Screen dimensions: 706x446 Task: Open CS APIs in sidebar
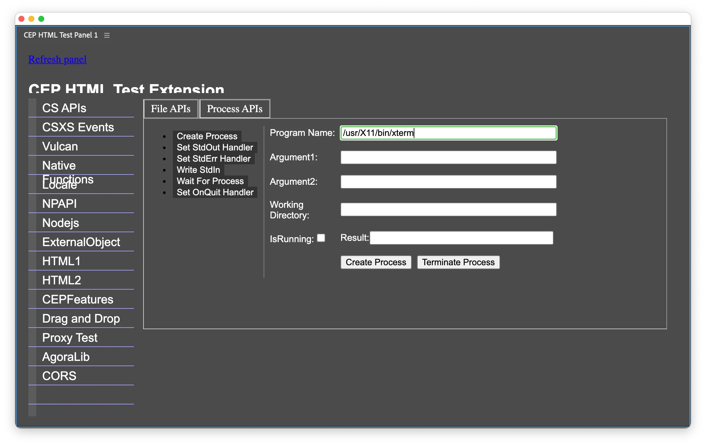[64, 108]
